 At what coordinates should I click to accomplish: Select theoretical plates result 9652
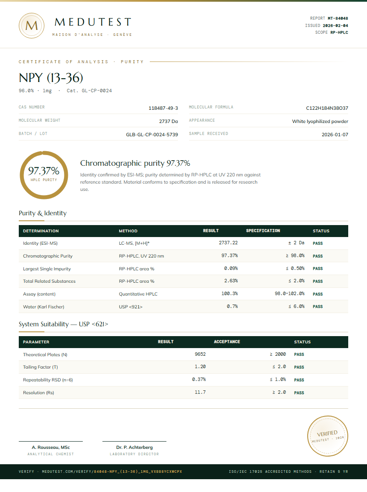[x=200, y=354]
